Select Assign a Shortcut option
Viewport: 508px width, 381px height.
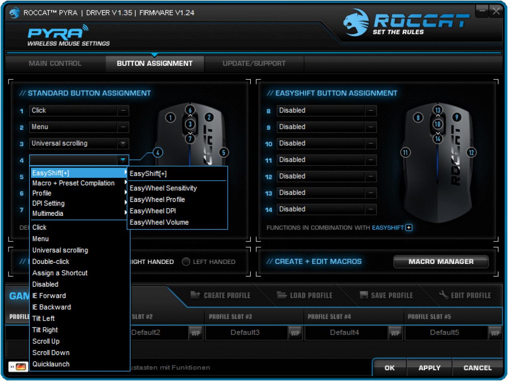tap(79, 273)
